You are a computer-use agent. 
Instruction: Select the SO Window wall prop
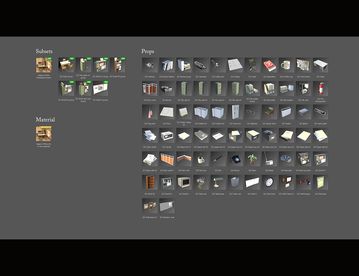167,206
